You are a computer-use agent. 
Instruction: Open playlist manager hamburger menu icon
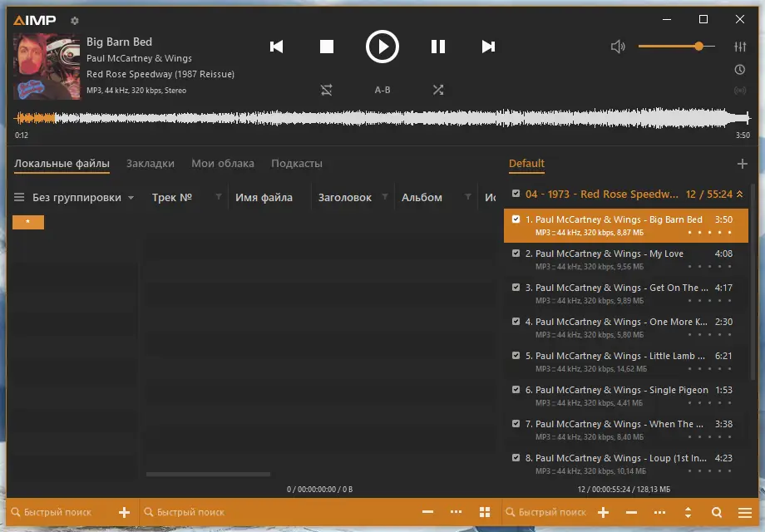[x=744, y=512]
